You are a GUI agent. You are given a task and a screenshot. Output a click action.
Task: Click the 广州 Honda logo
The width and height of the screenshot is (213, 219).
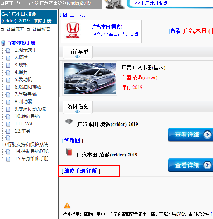click(73, 30)
